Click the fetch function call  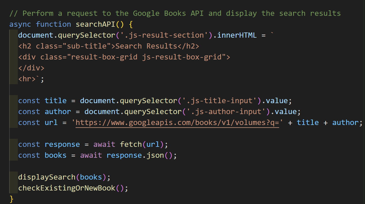click(131, 145)
